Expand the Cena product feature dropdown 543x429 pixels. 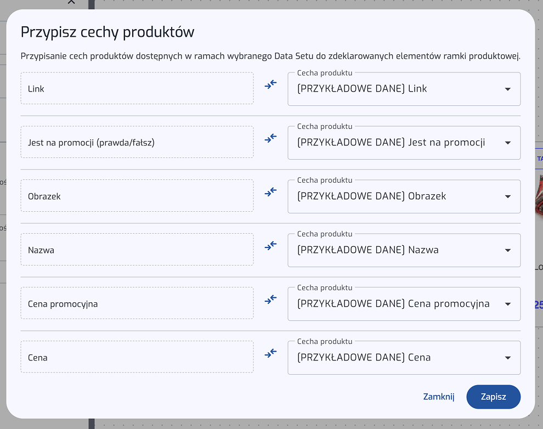point(404,358)
